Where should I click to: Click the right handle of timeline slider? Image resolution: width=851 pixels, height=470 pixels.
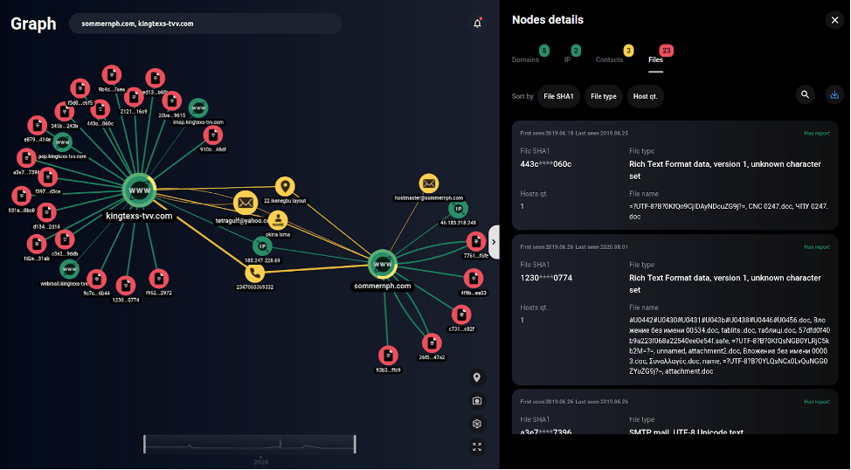tap(355, 443)
